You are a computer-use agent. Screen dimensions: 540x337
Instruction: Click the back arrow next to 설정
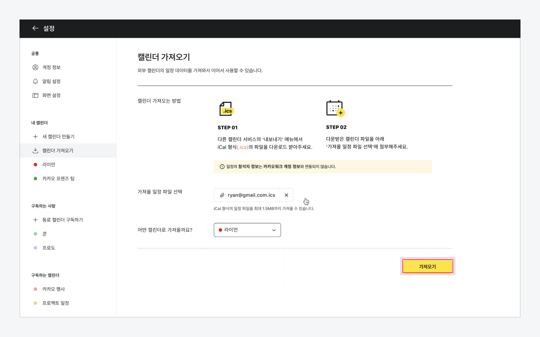coord(35,28)
